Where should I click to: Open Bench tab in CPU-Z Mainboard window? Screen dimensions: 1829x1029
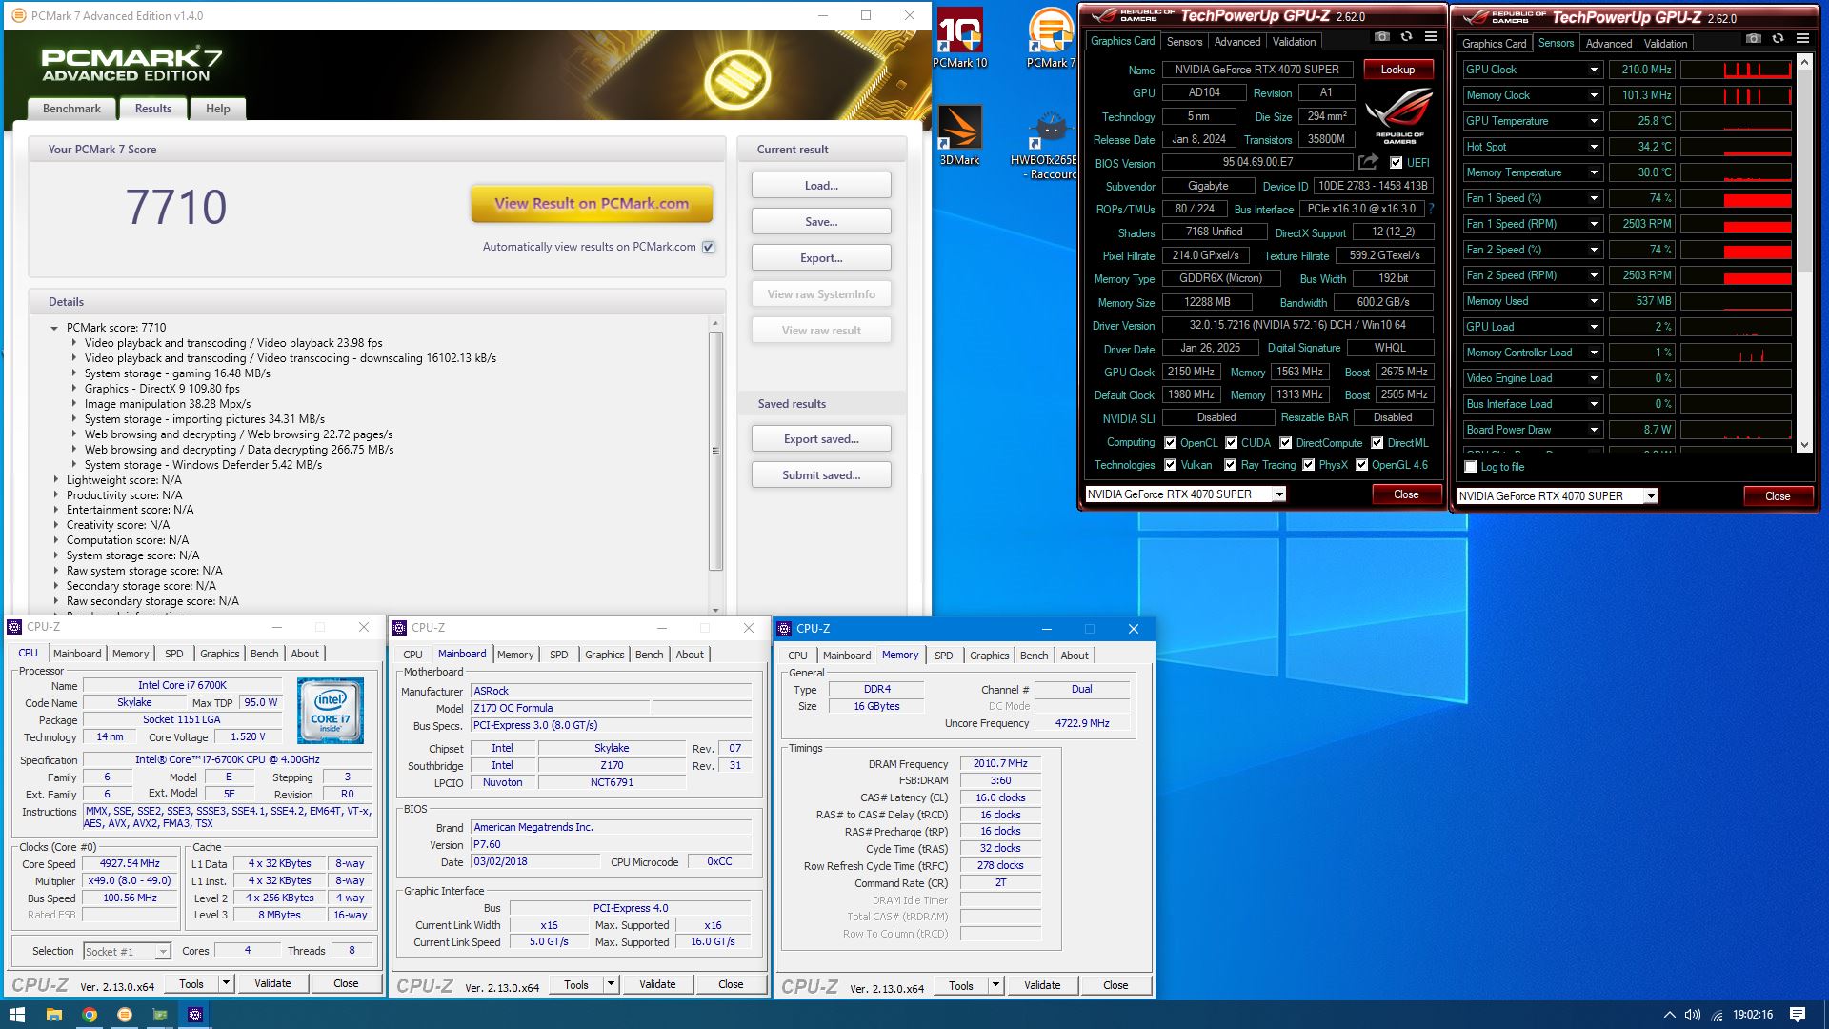pyautogui.click(x=649, y=655)
